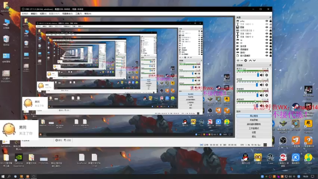Toggle visibility eye for 视频采集设备 2 source
The image size is (318, 179).
click(267, 31)
